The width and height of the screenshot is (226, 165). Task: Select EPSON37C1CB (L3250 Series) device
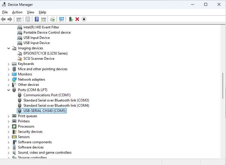point(46,53)
